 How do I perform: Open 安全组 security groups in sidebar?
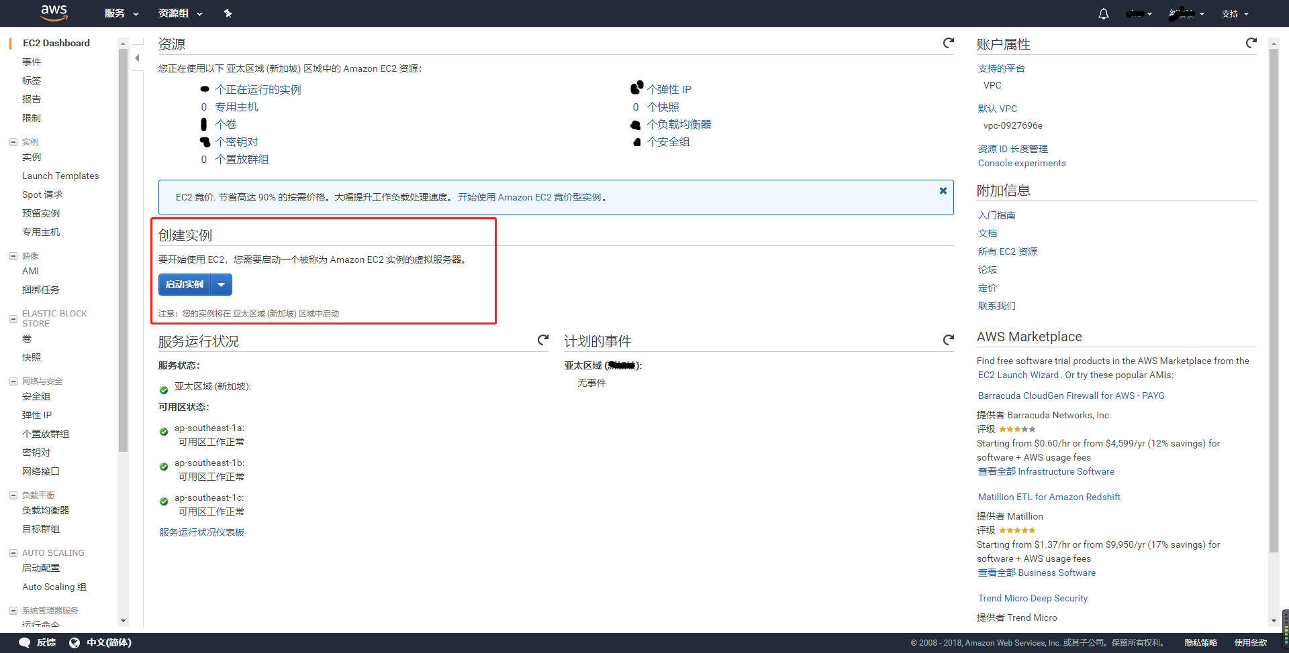click(36, 397)
